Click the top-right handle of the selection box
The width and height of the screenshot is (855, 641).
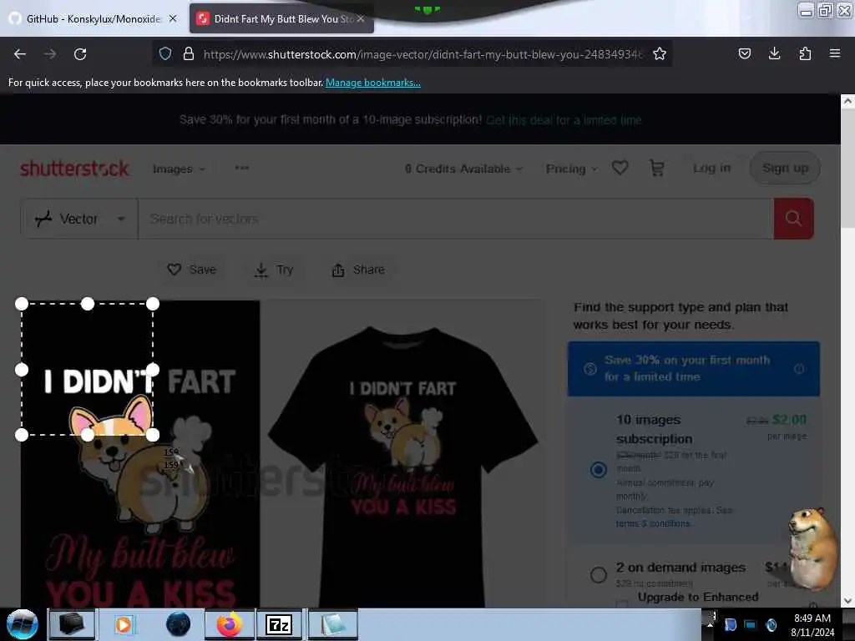tap(153, 304)
